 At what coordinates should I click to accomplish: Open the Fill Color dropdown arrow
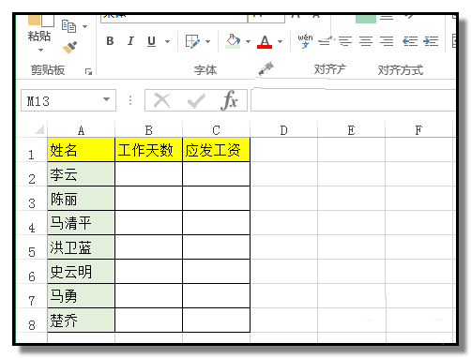pos(248,41)
